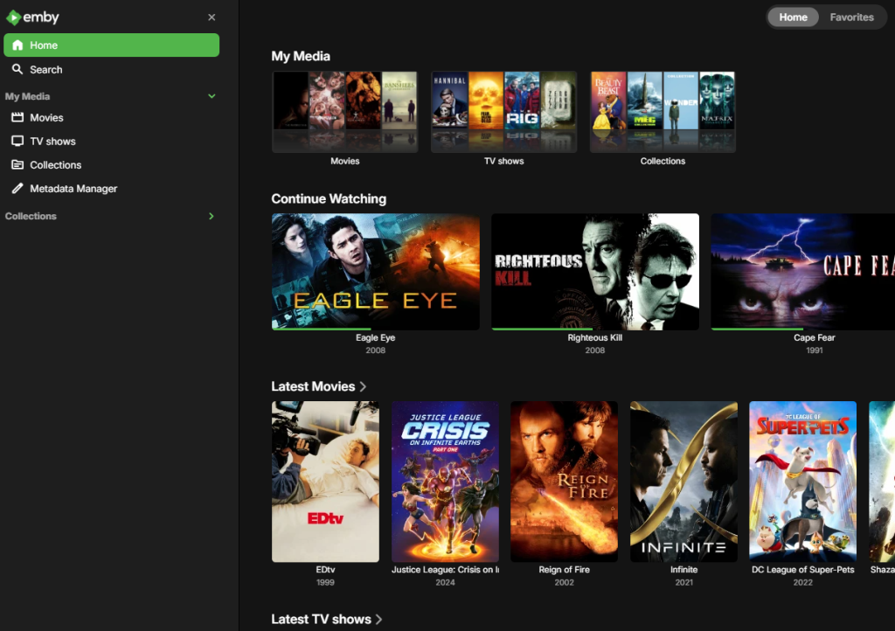
Task: Open the Reign of Fire poster
Action: point(564,482)
